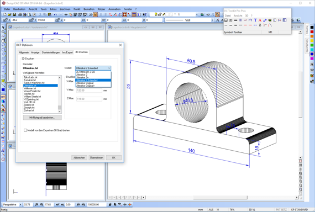Click the Y-Max input field showing 120.00
The width and height of the screenshot is (315, 212).
(x=89, y=91)
